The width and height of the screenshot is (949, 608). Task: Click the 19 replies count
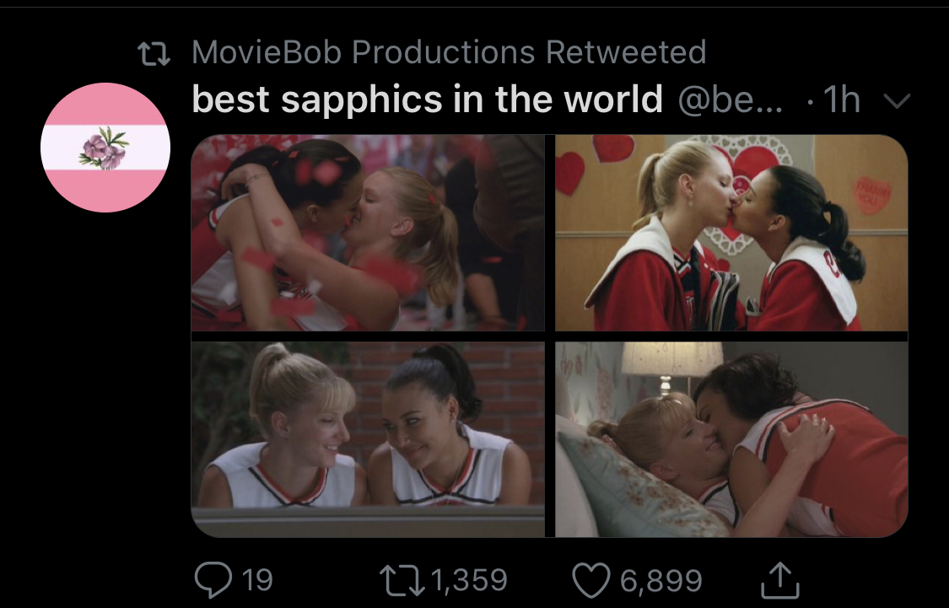[257, 580]
